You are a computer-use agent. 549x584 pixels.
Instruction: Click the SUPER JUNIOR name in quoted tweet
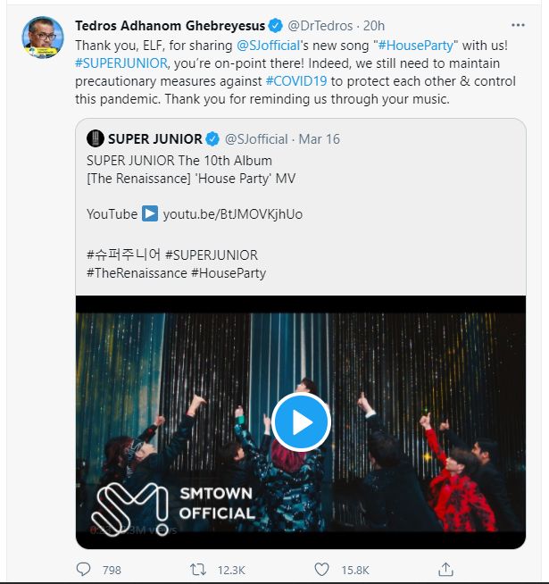pos(154,138)
